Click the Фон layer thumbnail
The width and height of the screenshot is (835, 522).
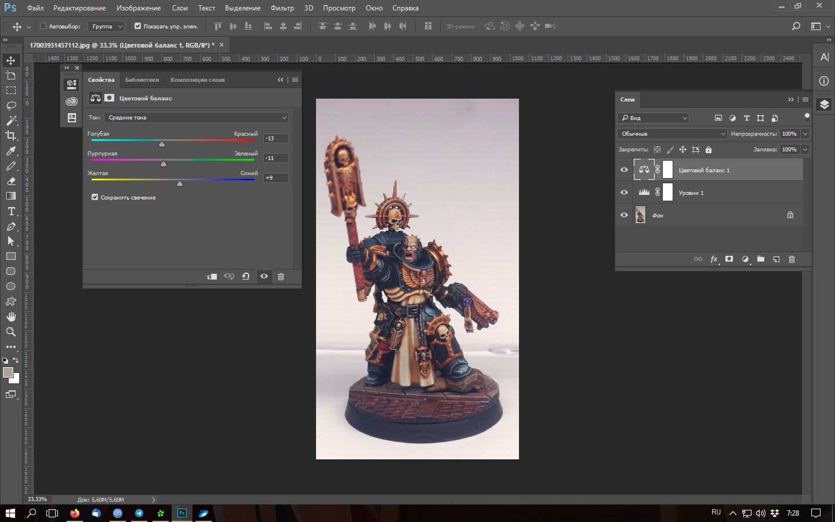point(640,215)
